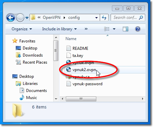Image resolution: width=153 pixels, height=127 pixels.
Task: Open Recent Places
Action: click(35, 62)
